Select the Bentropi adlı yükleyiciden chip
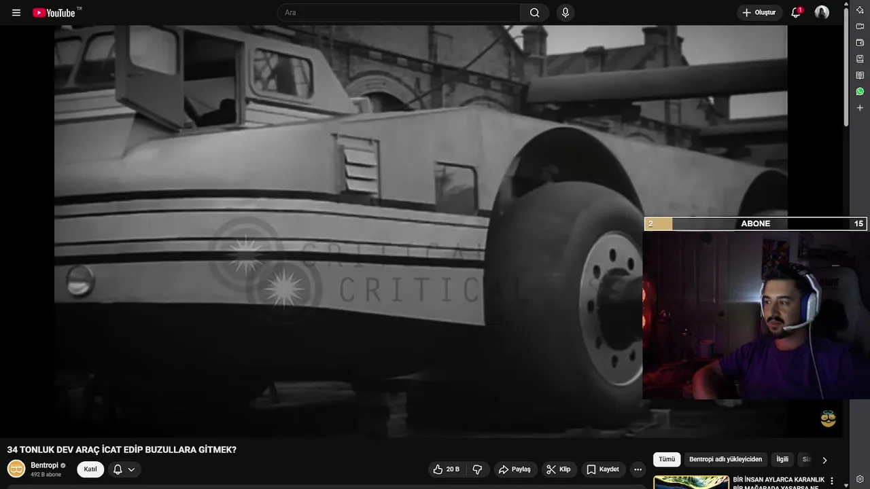 [x=725, y=459]
